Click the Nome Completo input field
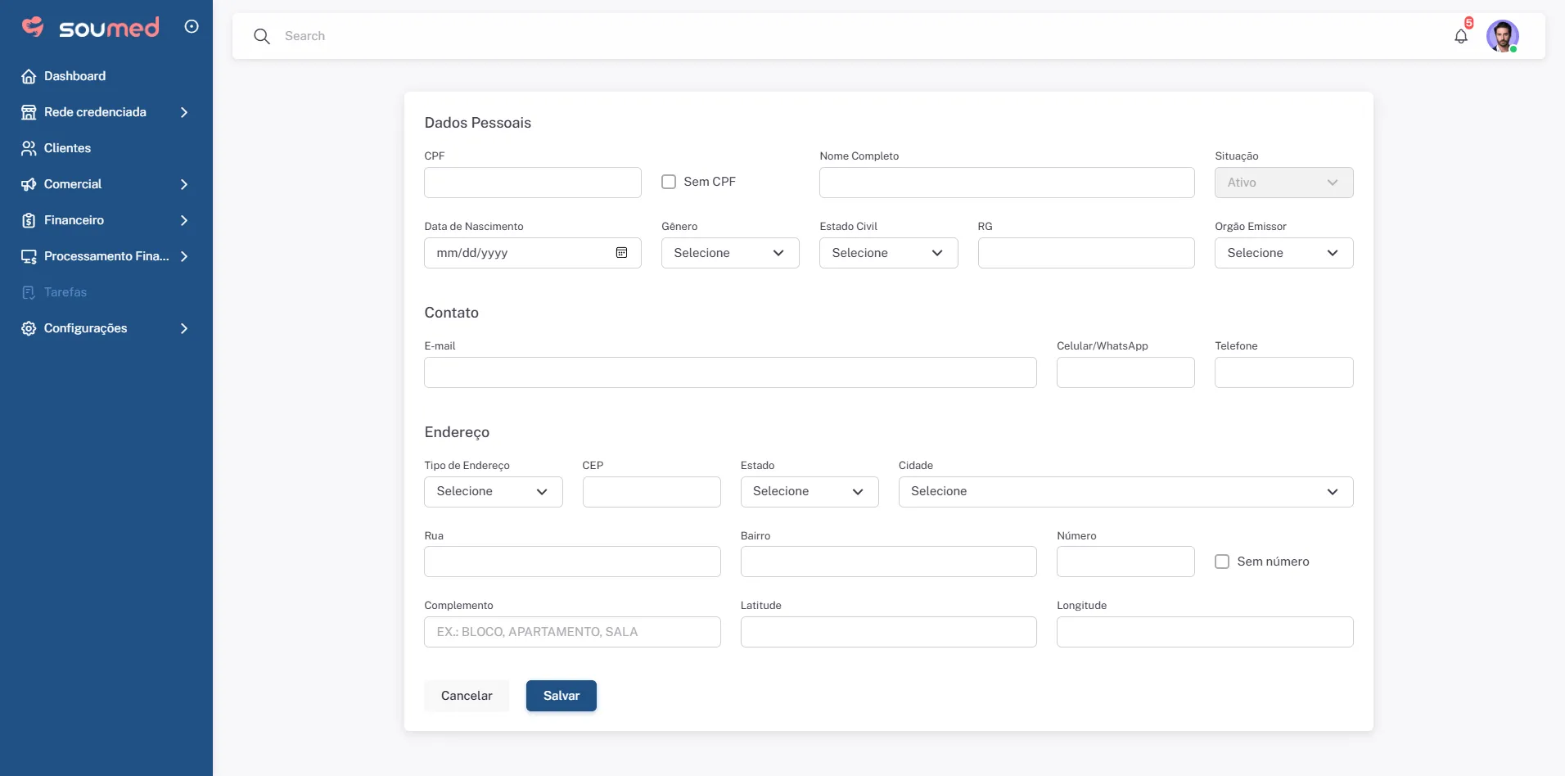This screenshot has width=1565, height=776. [x=1007, y=183]
